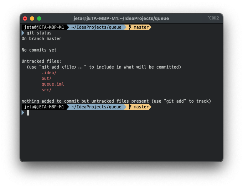243x188 pixels.
Task: Click the green zoom window button
Action: click(x=39, y=18)
